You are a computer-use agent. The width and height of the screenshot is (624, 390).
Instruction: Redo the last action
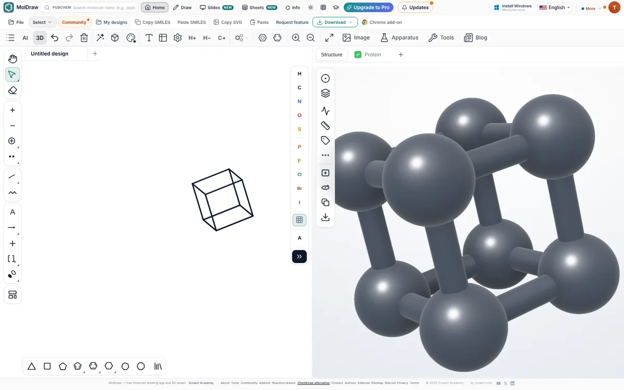[69, 37]
